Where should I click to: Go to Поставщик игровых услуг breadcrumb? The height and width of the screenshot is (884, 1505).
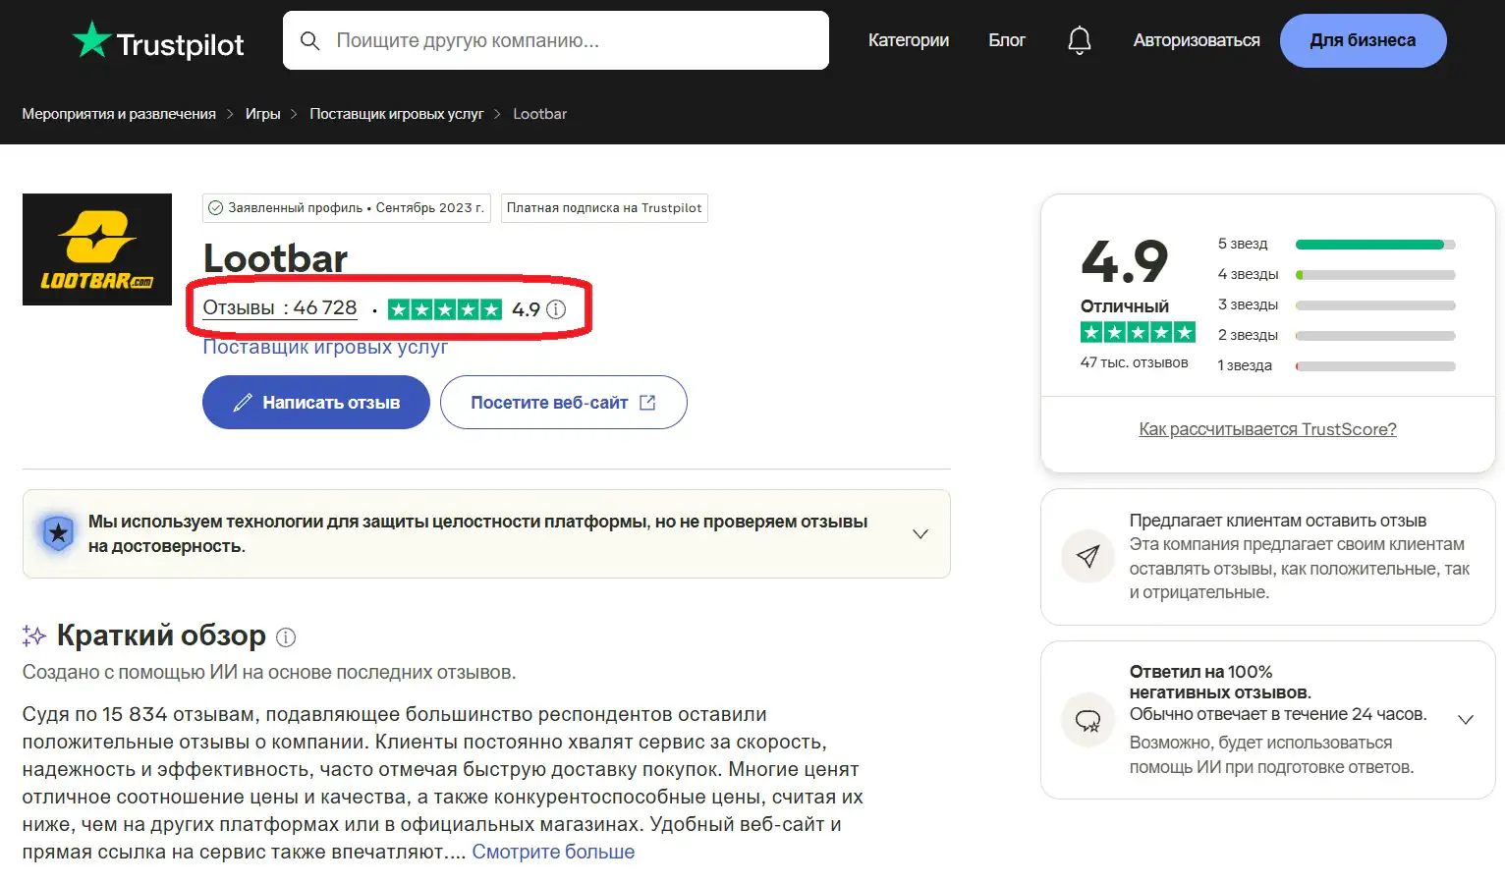[397, 114]
